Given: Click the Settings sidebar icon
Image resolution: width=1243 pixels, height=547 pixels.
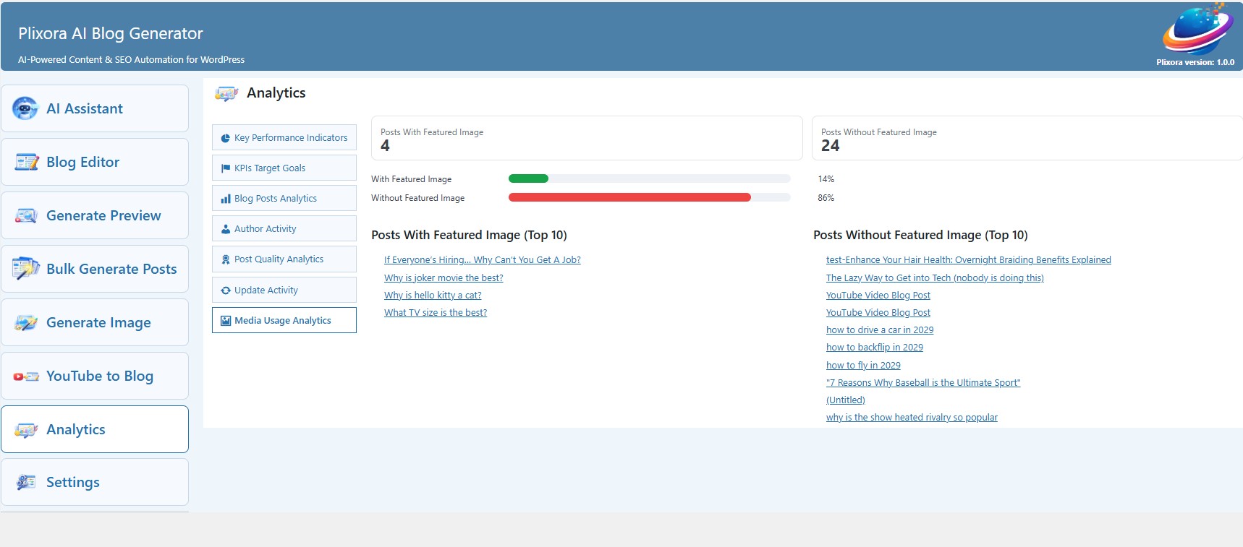Looking at the screenshot, I should point(27,482).
